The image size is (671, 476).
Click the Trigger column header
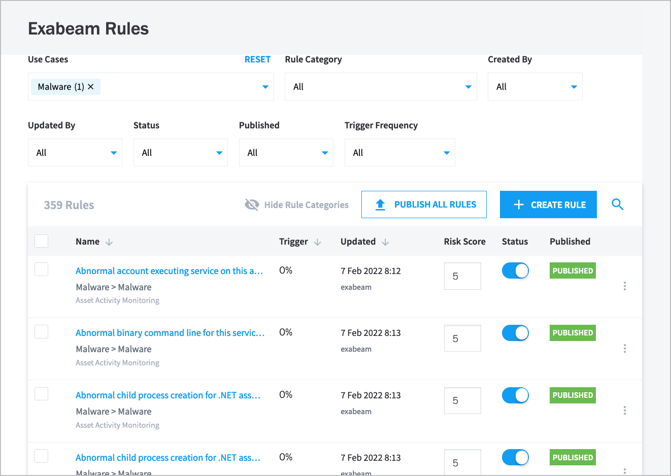coord(293,242)
